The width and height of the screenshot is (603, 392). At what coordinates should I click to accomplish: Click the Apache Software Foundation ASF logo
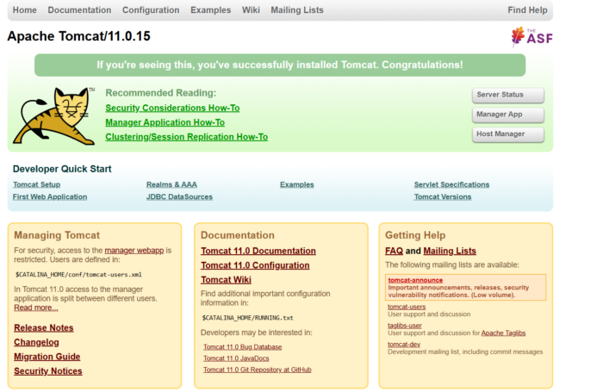coord(532,36)
